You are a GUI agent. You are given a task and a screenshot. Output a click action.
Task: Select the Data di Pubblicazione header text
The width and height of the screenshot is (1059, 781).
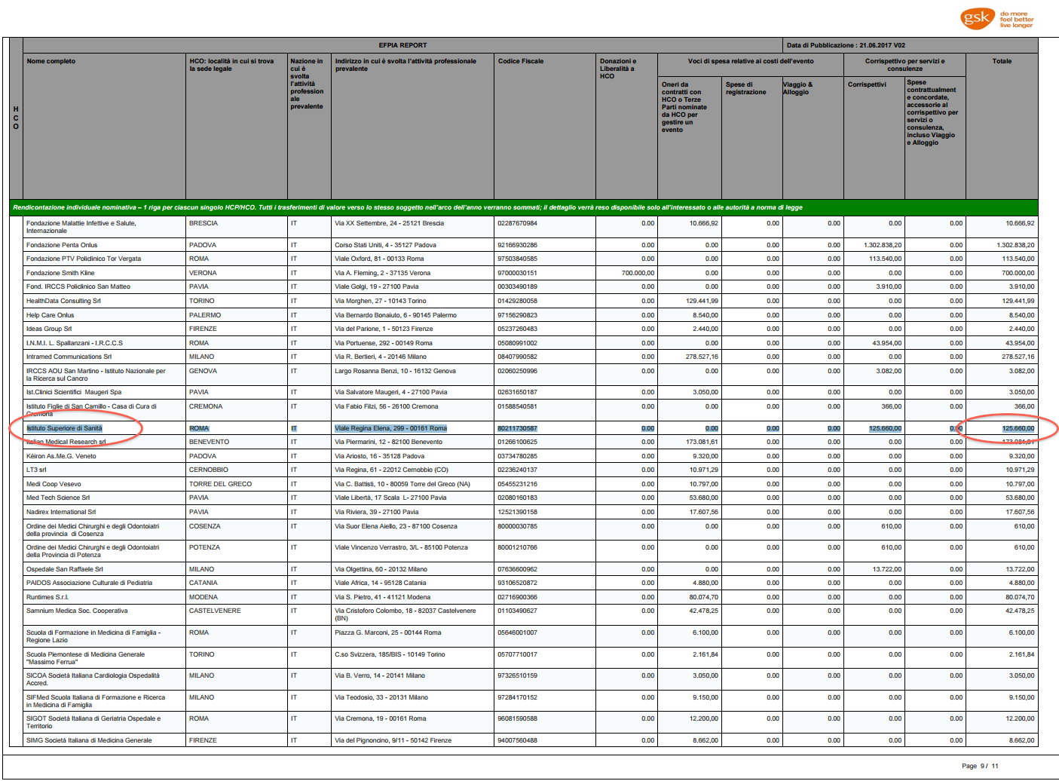pos(846,45)
